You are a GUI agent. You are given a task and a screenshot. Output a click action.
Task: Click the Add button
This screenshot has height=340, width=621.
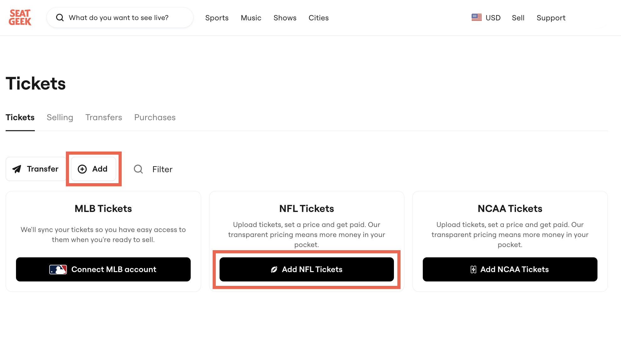click(x=93, y=169)
